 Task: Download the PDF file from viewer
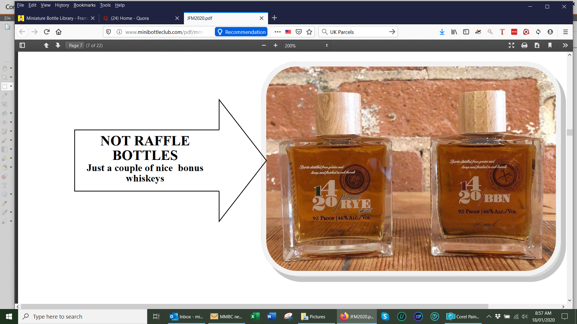pos(537,45)
